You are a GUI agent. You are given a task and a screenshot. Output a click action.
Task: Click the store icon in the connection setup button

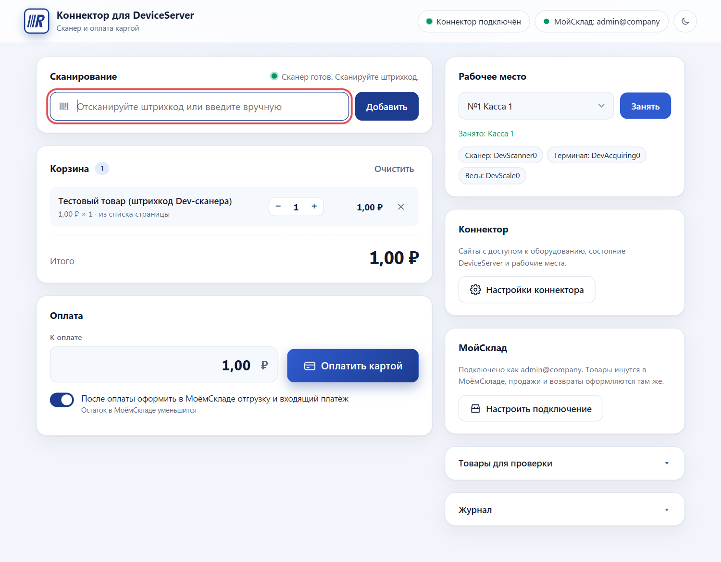tap(475, 409)
